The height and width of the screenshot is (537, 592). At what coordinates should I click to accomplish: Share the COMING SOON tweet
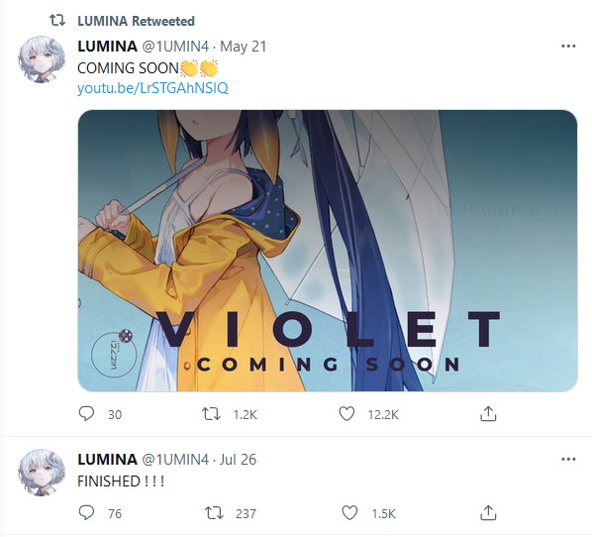(x=488, y=414)
